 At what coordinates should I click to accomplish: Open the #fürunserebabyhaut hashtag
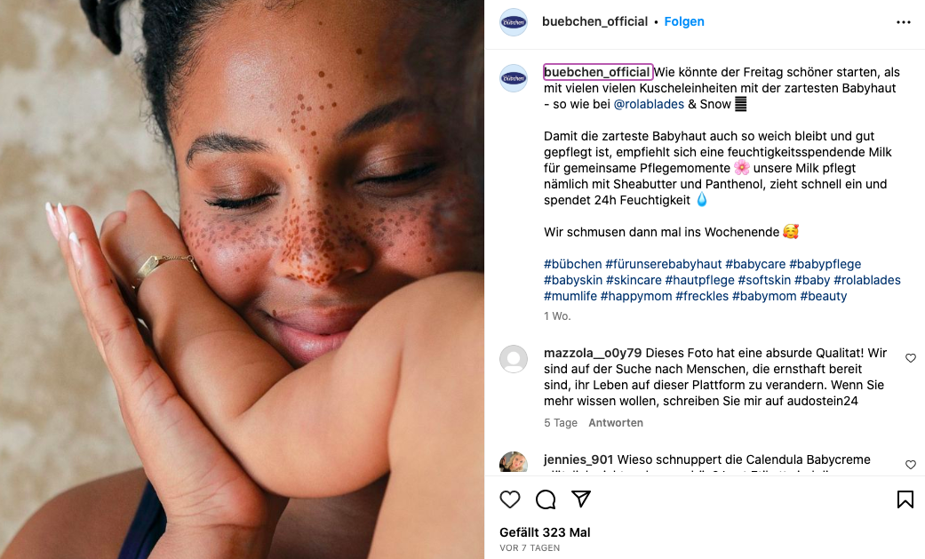(x=663, y=264)
